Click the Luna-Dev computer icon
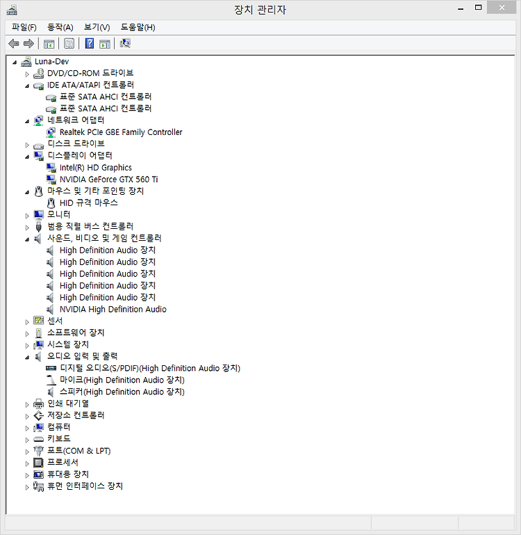 tap(26, 61)
